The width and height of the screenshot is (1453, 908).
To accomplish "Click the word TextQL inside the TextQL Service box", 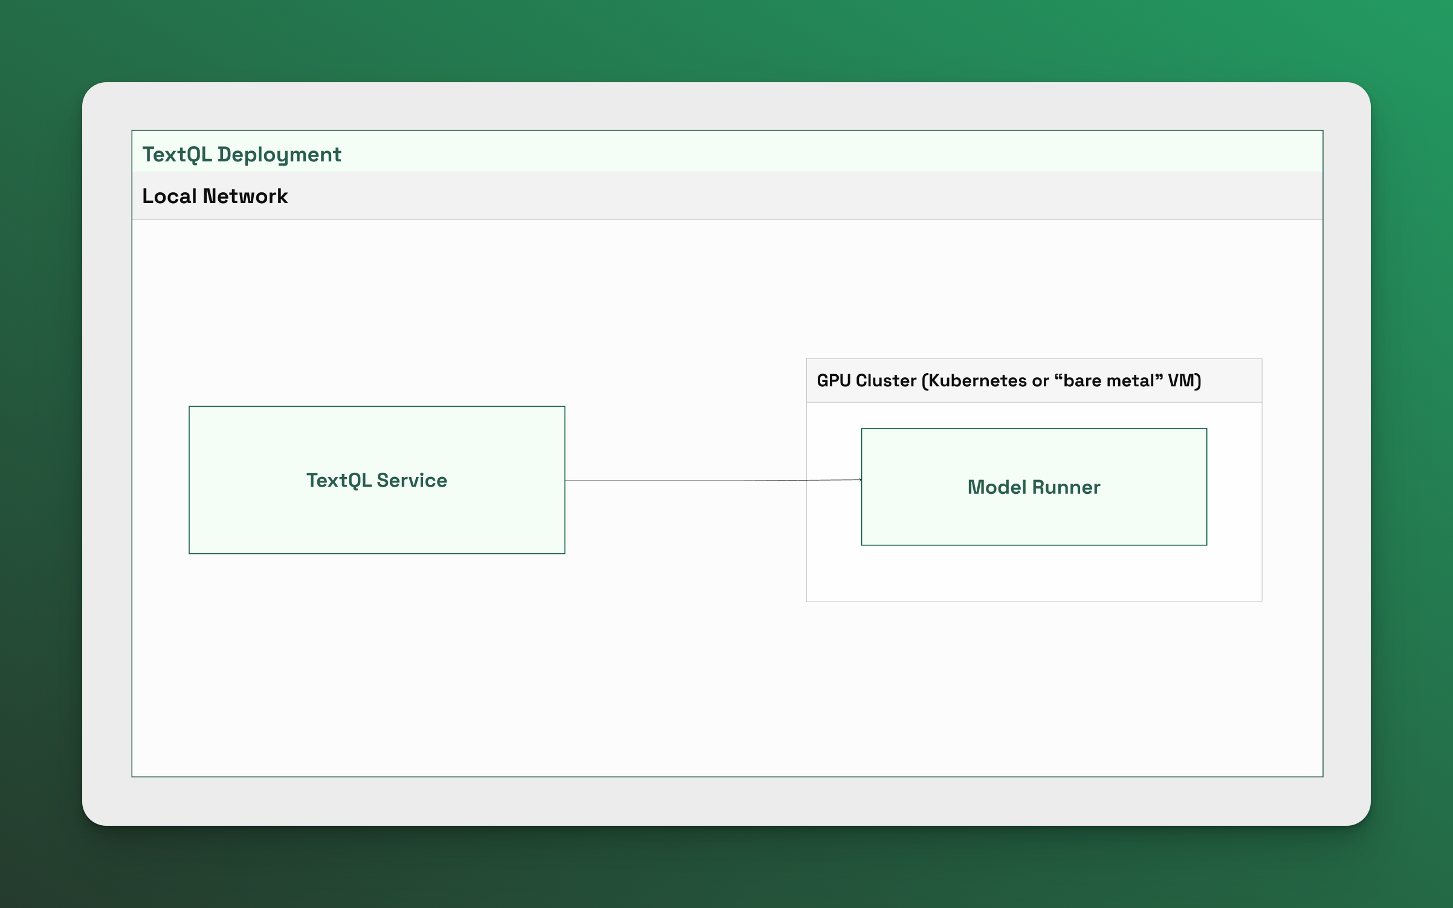I will click(x=338, y=480).
